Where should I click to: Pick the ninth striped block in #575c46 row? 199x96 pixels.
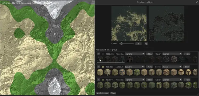[x=159, y=85]
